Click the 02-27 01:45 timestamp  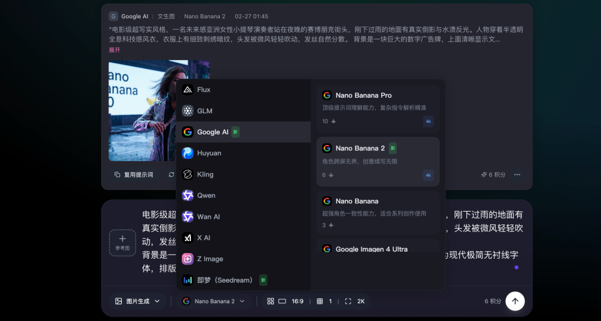252,17
